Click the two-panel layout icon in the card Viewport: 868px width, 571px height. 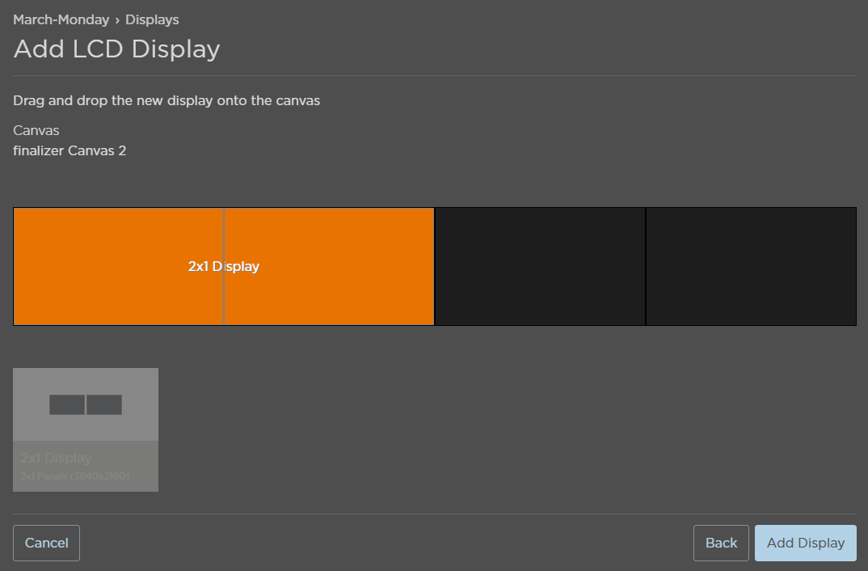tap(86, 405)
